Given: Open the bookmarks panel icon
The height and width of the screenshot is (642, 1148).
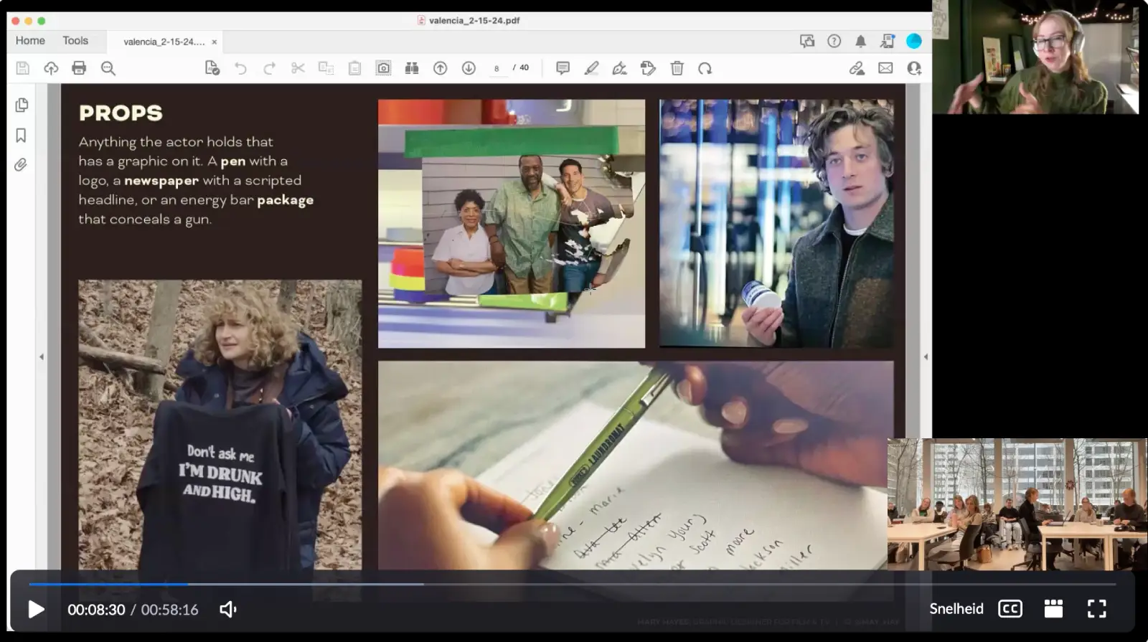Looking at the screenshot, I should pos(21,136).
